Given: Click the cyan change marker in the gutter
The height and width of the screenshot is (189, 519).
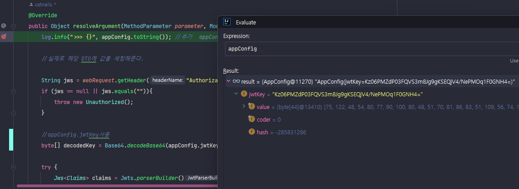Looking at the screenshot, I should [x=11, y=140].
